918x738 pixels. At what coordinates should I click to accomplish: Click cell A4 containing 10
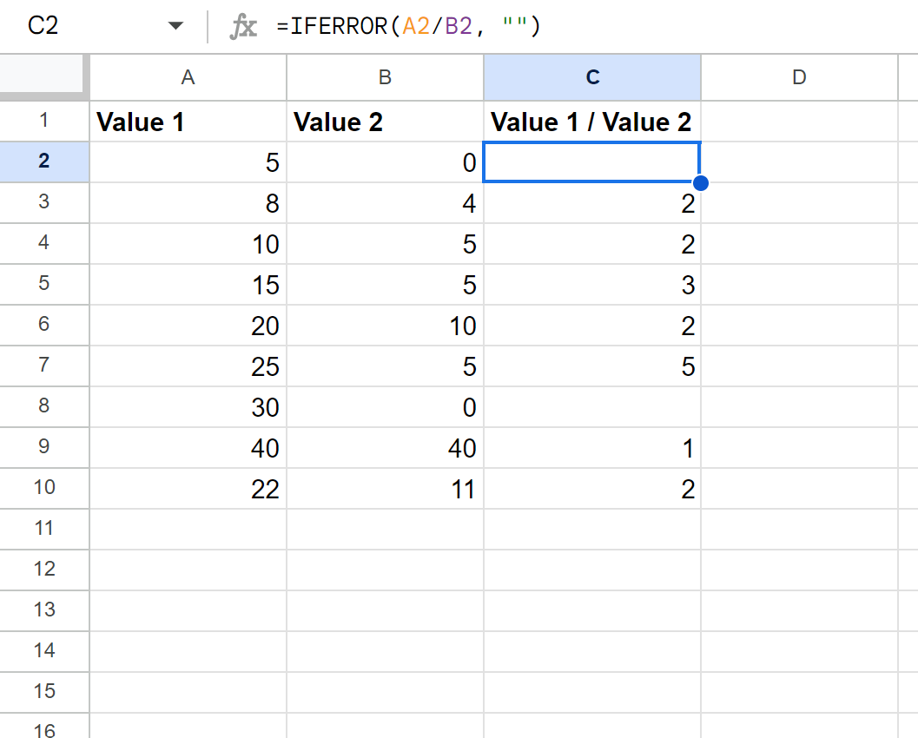(x=188, y=243)
